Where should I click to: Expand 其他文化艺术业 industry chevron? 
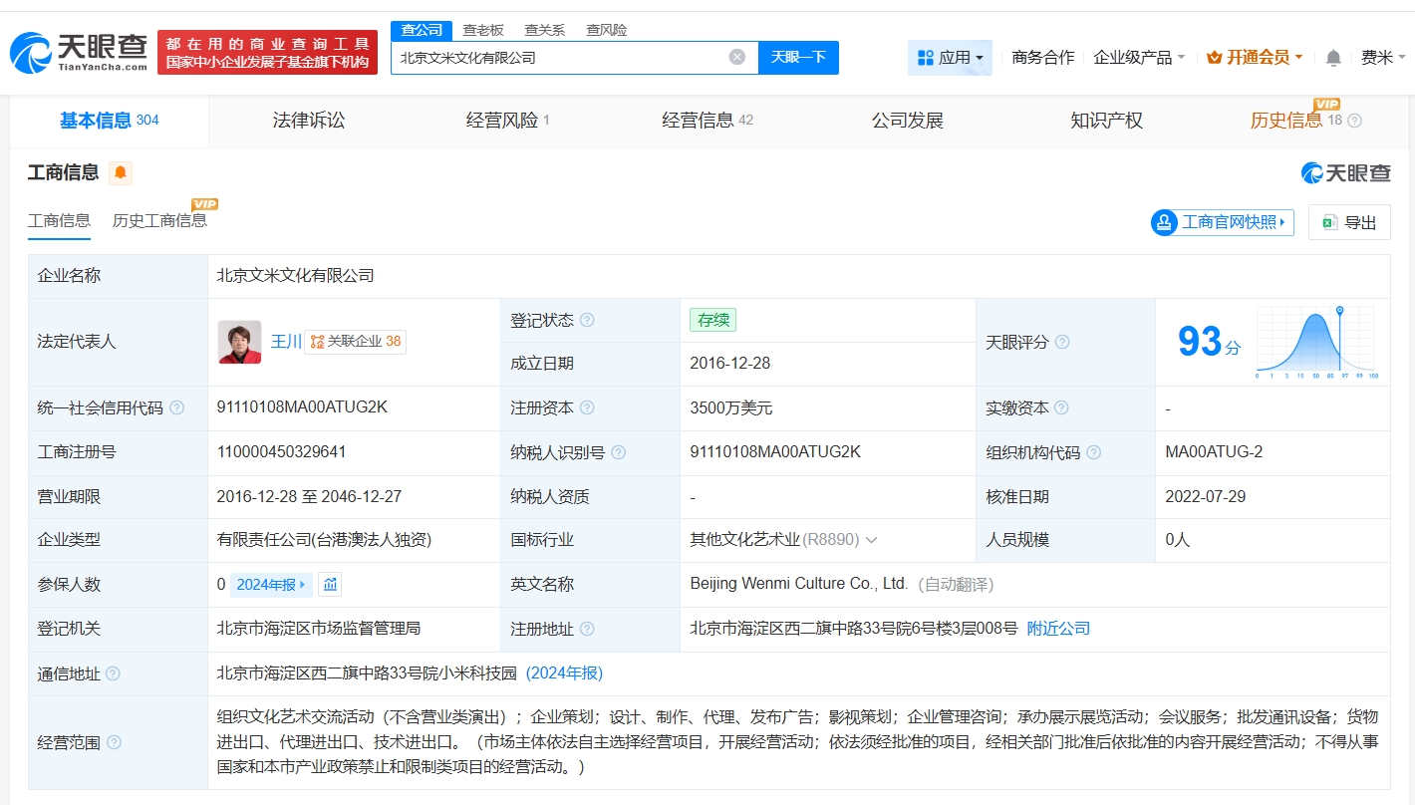pos(872,540)
